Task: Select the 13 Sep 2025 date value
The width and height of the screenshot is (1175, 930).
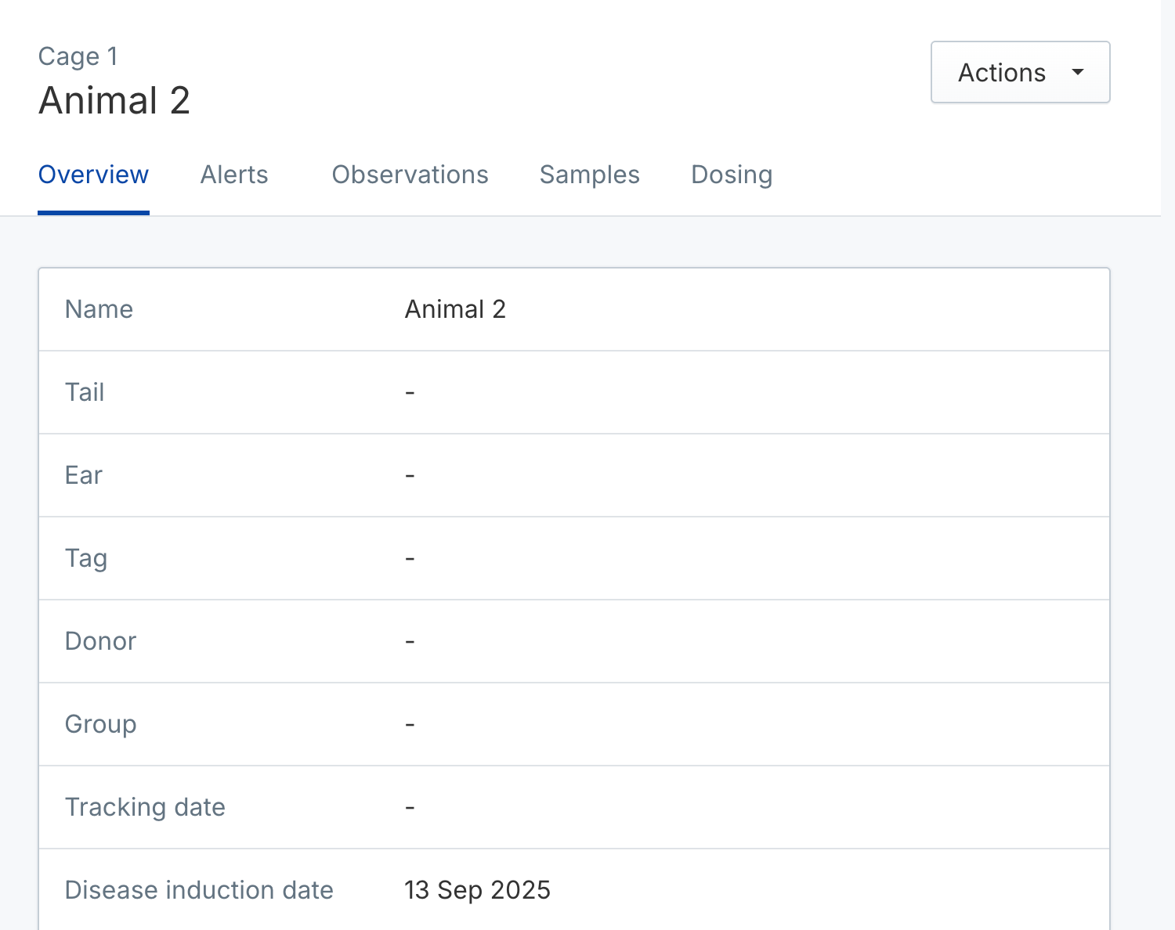Action: [477, 890]
